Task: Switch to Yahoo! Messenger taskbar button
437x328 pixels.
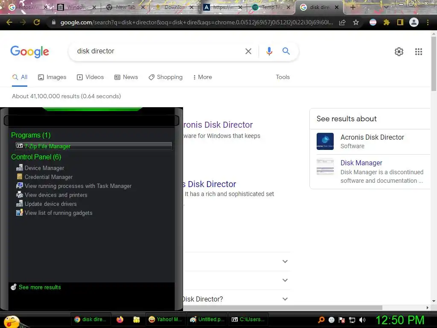Action: 165,319
